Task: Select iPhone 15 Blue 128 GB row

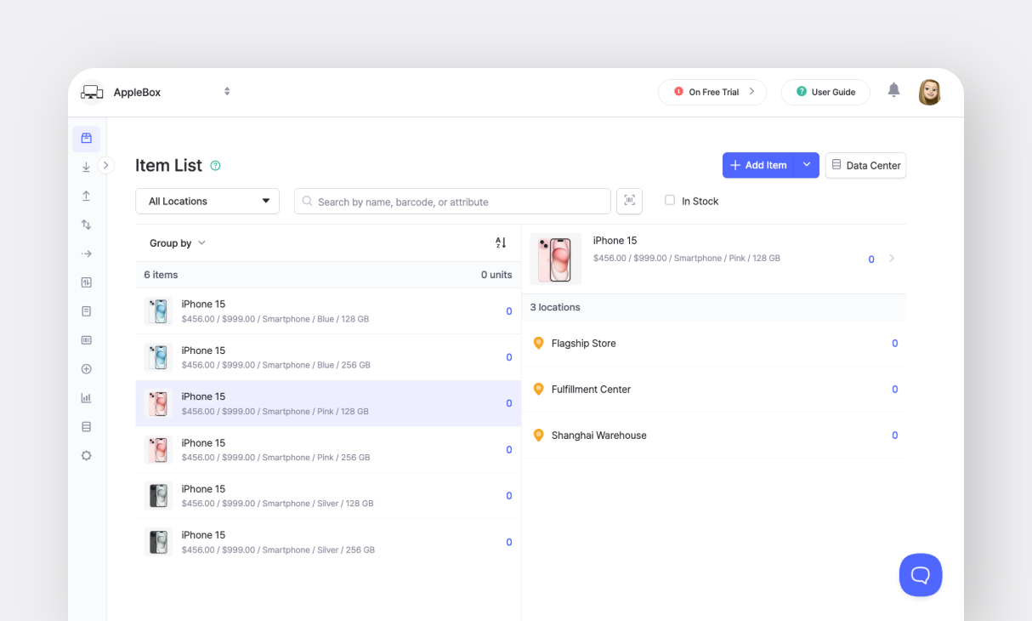Action: (328, 311)
